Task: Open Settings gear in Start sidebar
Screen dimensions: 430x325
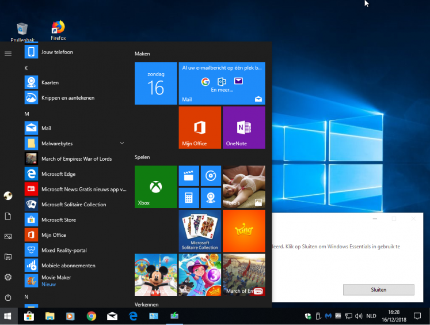Action: coord(8,277)
